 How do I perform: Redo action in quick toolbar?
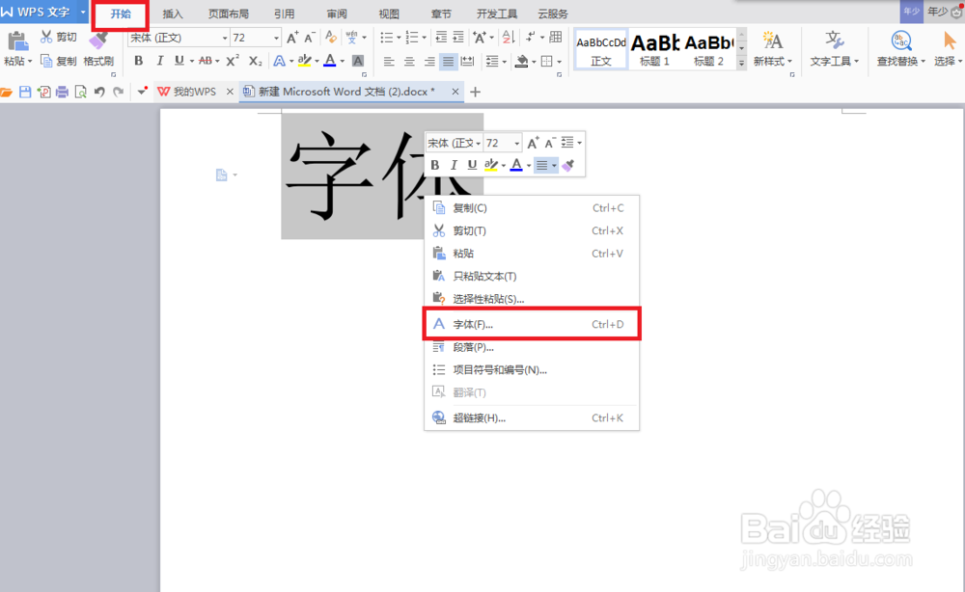(x=118, y=93)
